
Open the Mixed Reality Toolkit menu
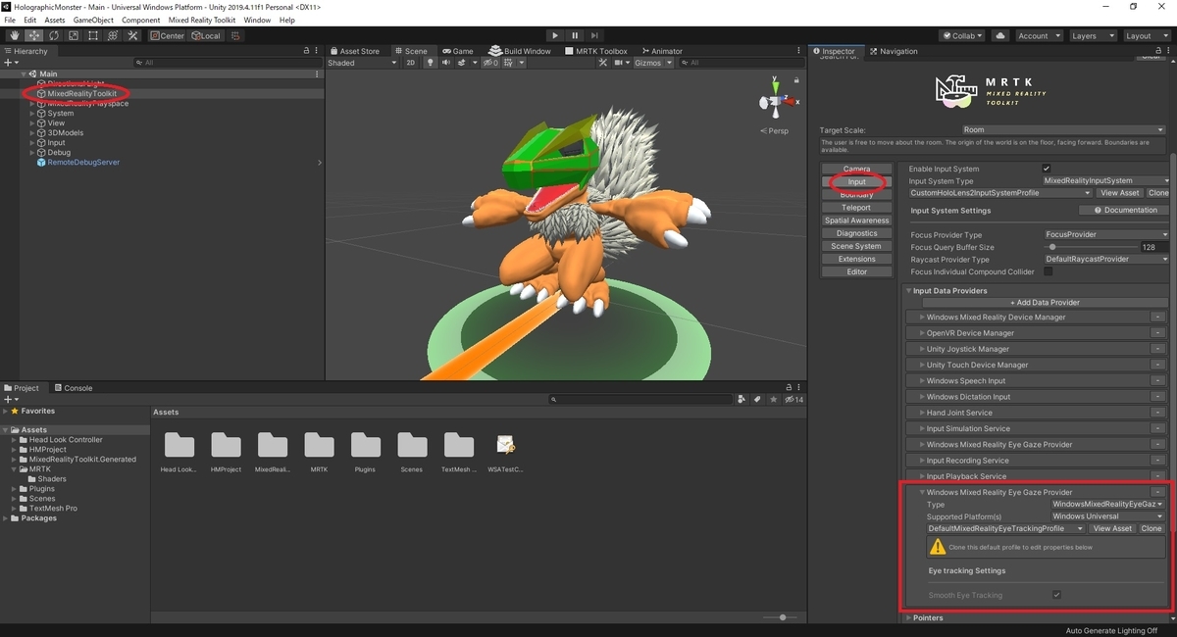click(x=202, y=20)
